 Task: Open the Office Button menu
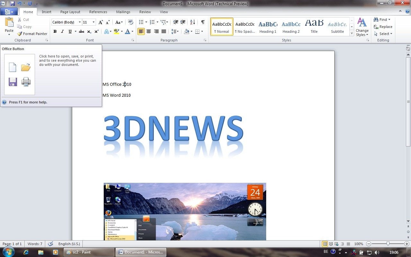pos(9,12)
